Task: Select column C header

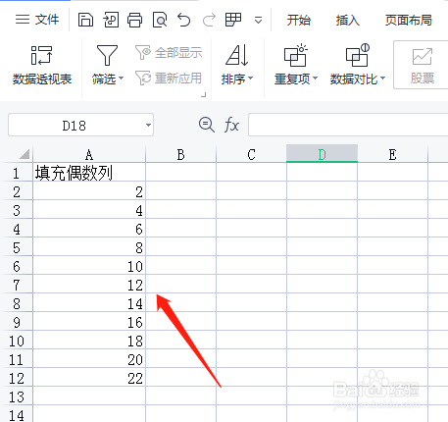Action: [x=251, y=154]
